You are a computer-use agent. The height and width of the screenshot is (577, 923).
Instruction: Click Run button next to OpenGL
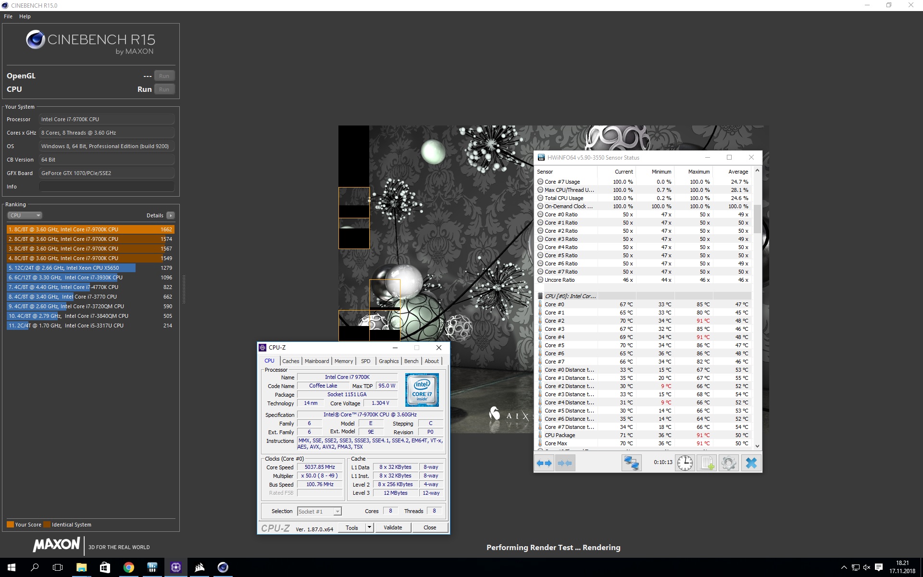(164, 76)
